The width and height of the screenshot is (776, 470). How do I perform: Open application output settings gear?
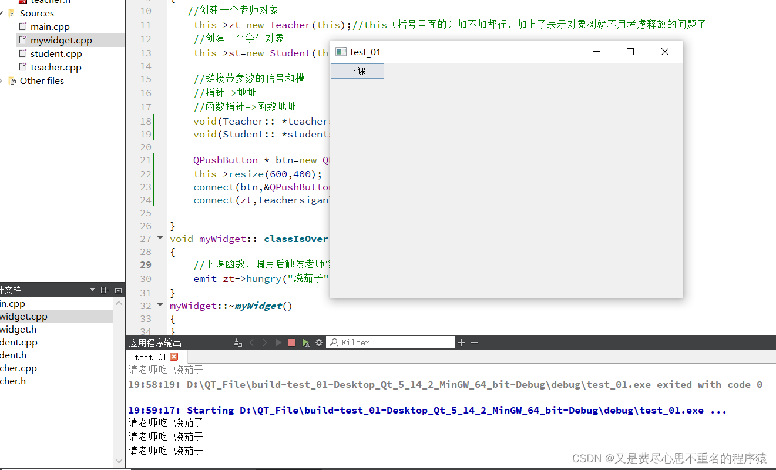point(319,343)
